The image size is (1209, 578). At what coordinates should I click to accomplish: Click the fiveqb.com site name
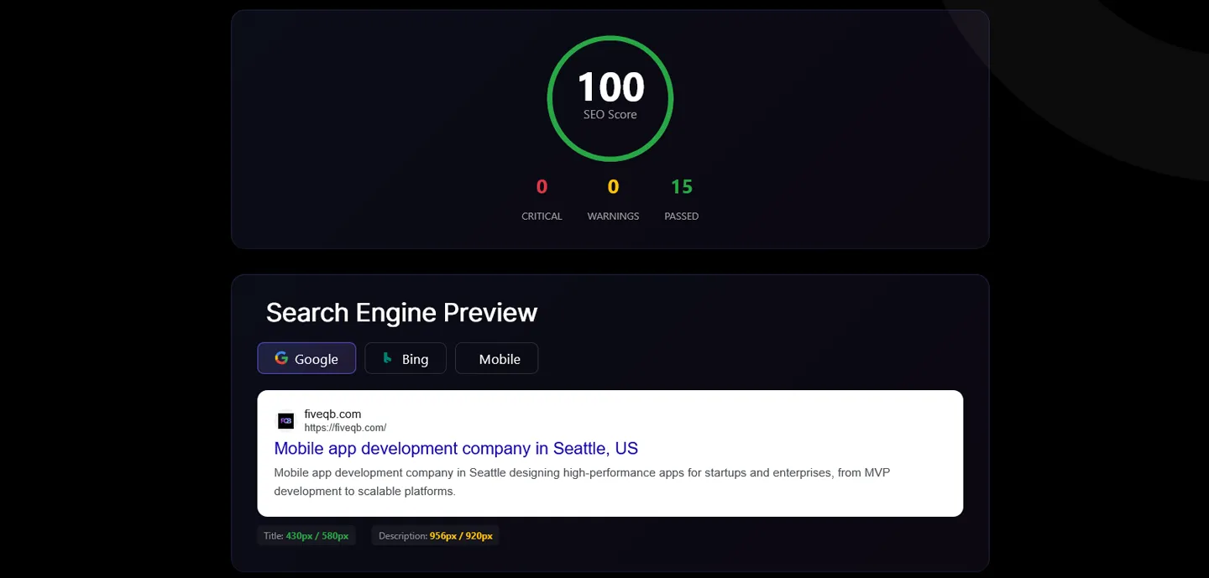(332, 414)
